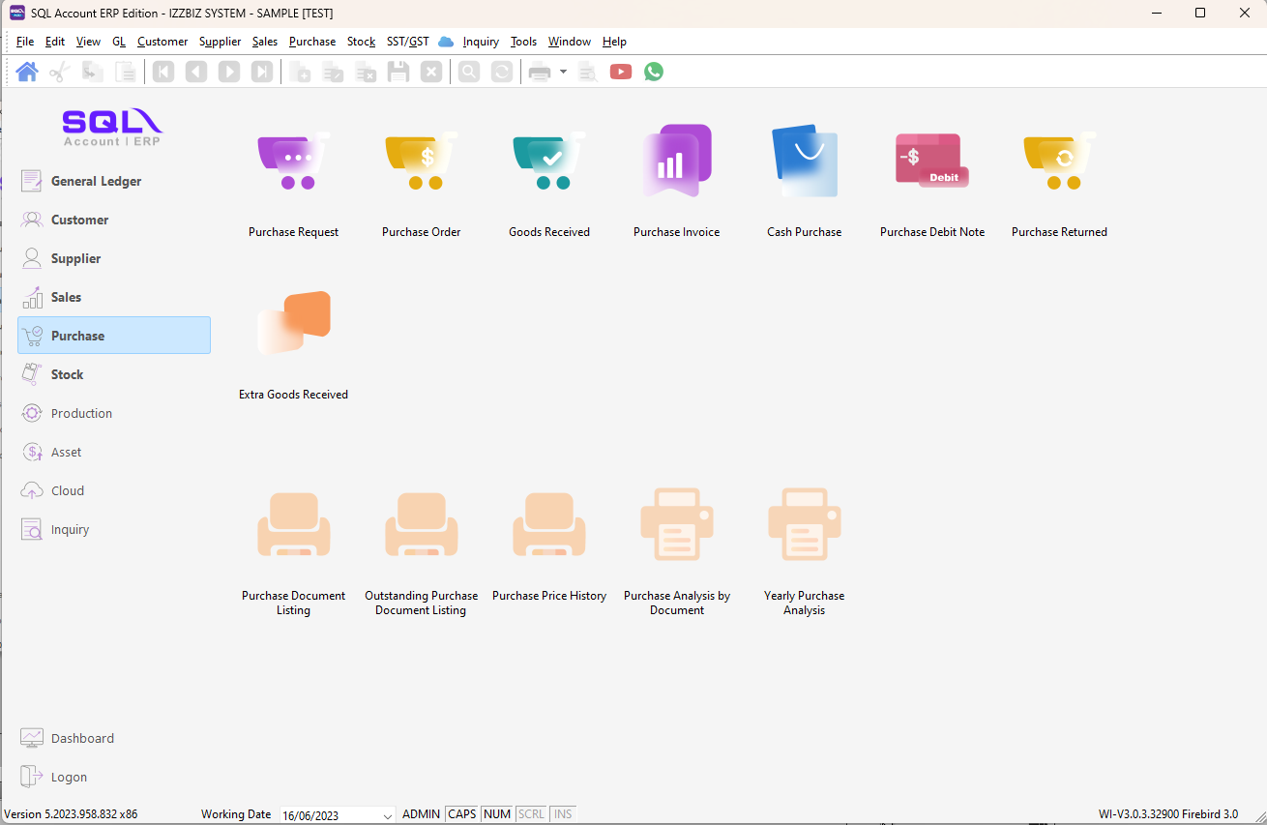
Task: Open Outstanding Purchase Document Listing report
Action: pyautogui.click(x=422, y=552)
